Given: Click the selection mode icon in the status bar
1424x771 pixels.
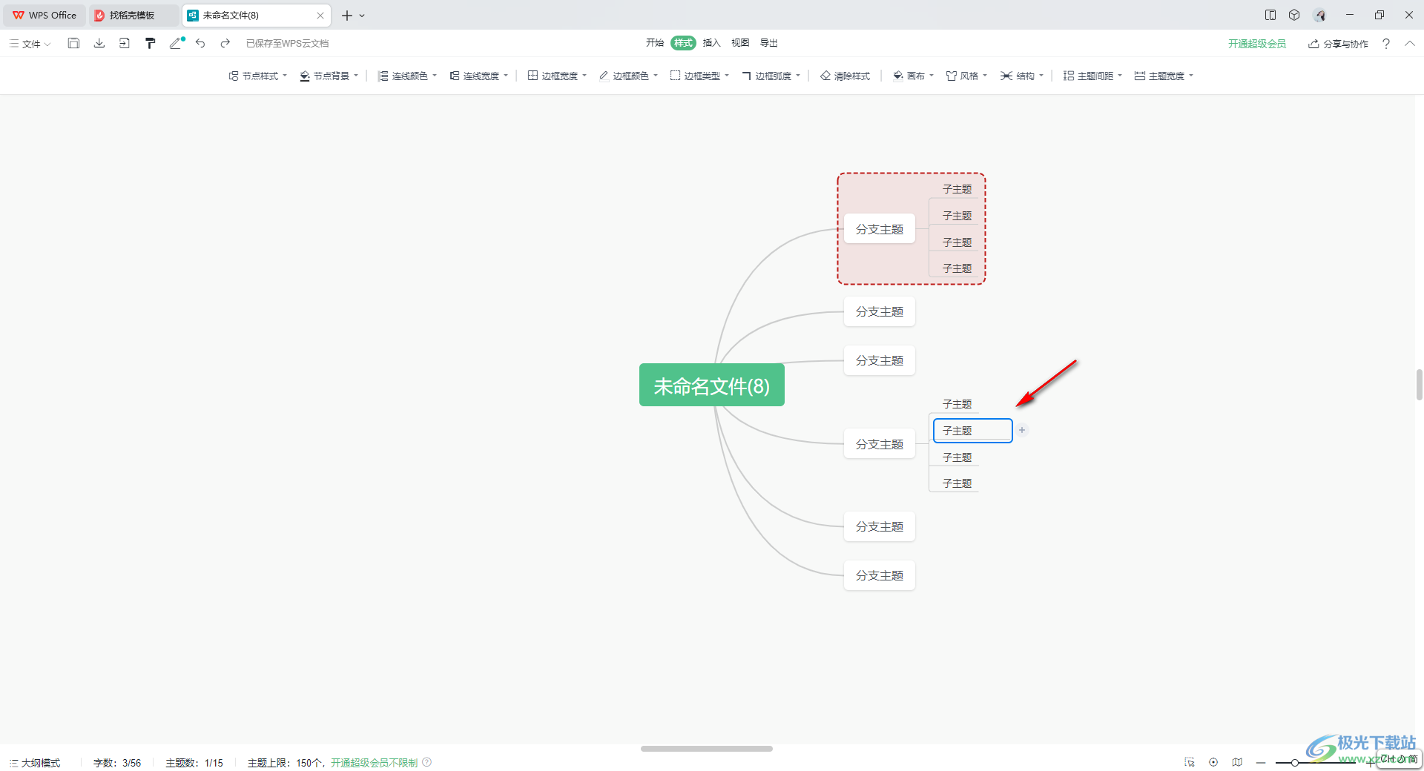Looking at the screenshot, I should coord(1190,762).
